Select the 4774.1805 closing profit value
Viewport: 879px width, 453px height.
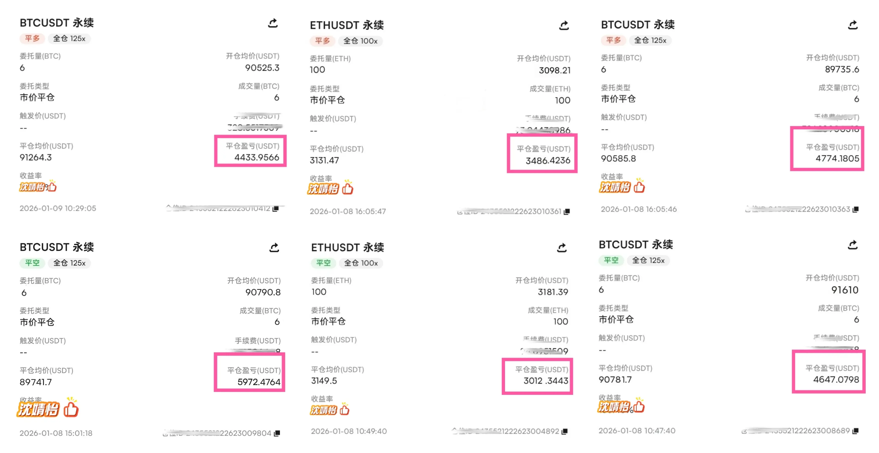(x=837, y=159)
